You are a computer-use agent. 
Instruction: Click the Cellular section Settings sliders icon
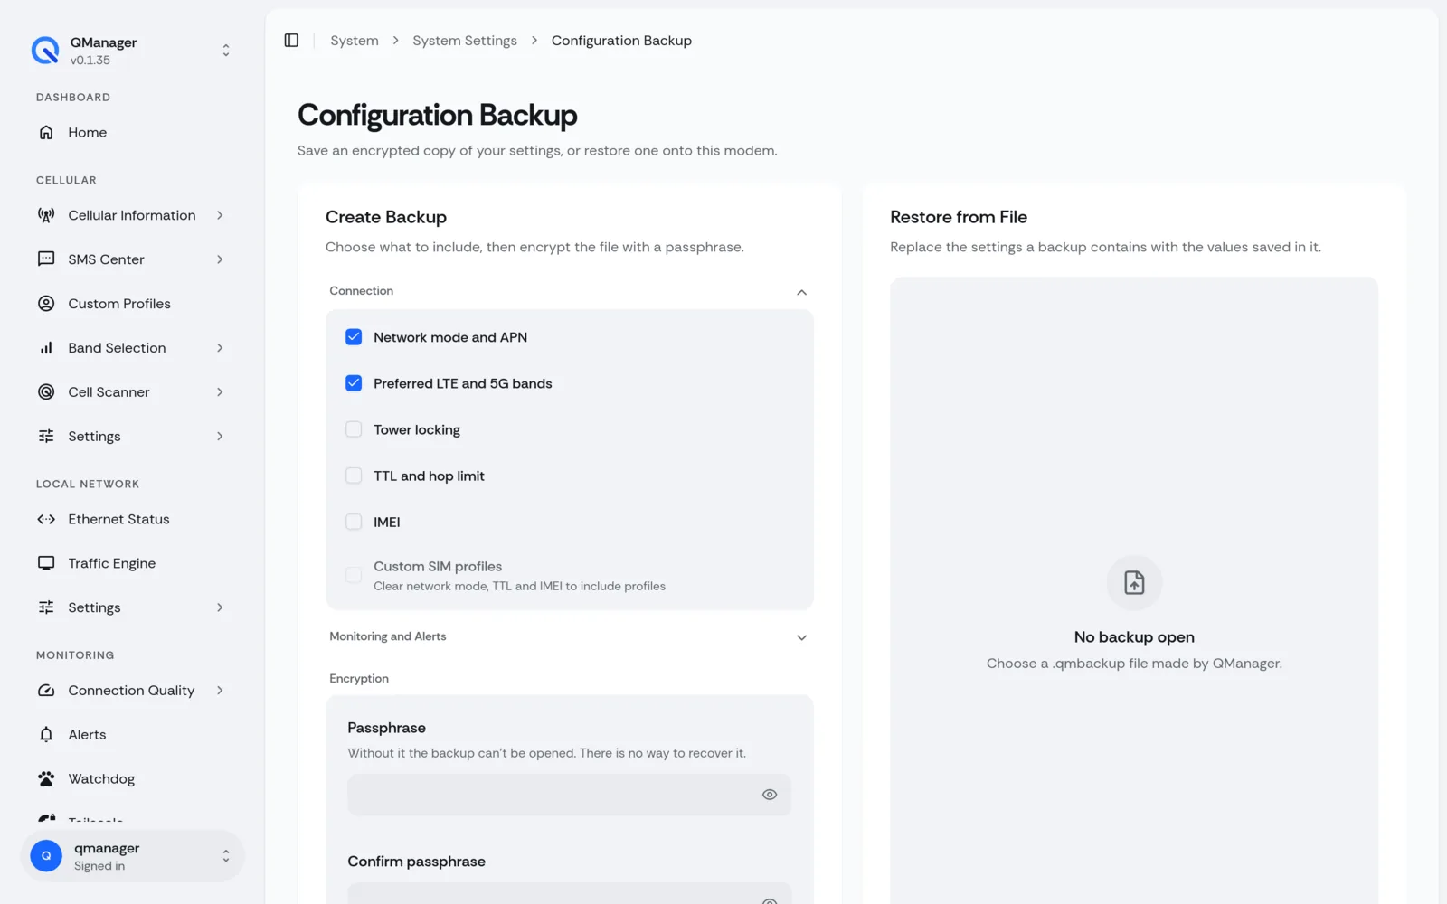pos(46,437)
